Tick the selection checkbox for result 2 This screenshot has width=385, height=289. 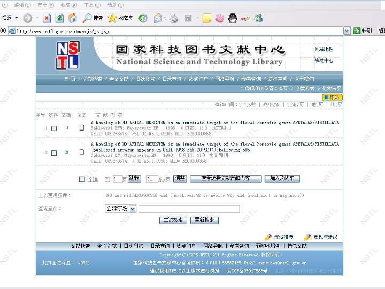54,153
